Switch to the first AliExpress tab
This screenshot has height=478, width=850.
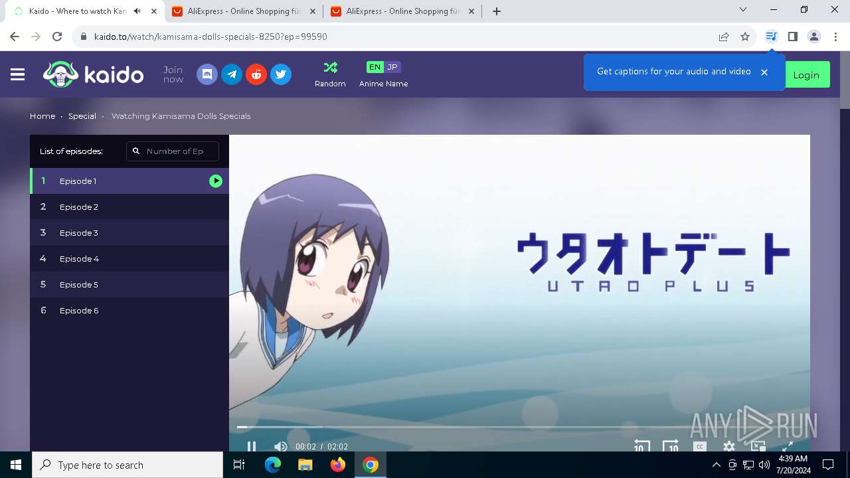point(244,11)
